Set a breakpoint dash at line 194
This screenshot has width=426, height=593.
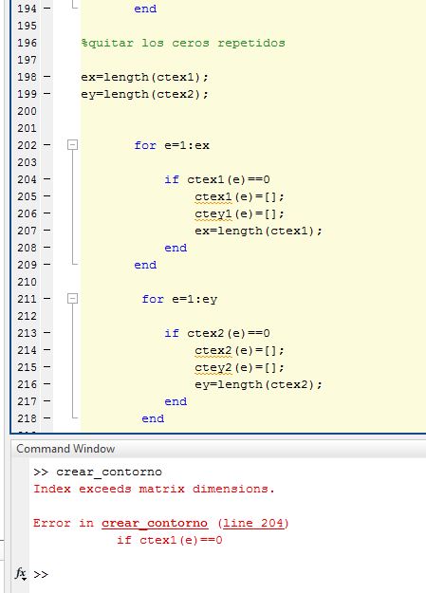[x=46, y=8]
